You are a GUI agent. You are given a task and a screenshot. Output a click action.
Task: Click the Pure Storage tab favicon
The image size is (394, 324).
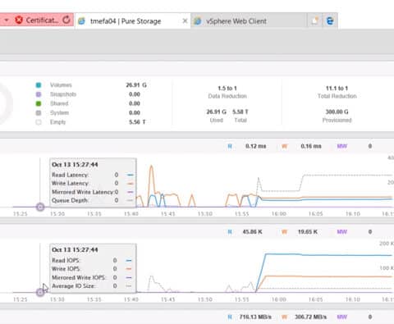click(x=81, y=21)
